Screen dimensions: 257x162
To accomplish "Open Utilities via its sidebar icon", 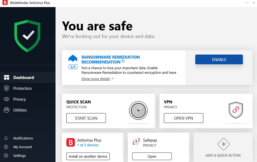I will point(6,110).
